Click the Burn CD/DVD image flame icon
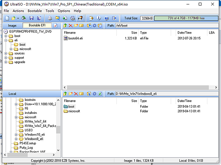This screenshot has height=165, width=221. [80, 18]
